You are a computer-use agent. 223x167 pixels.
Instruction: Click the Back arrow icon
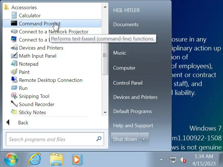[x=8, y=122]
